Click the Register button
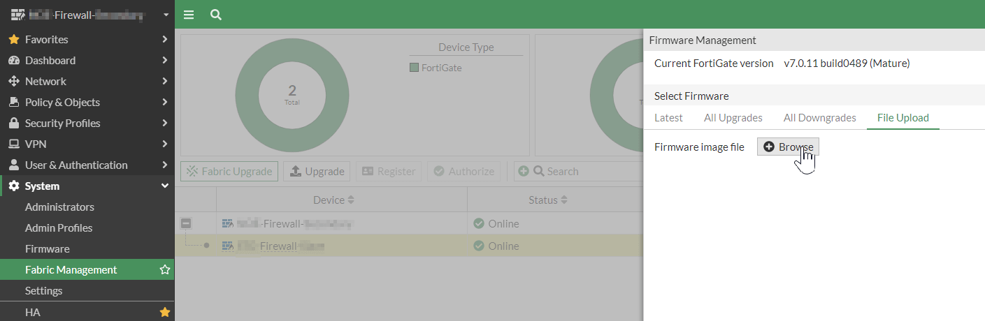 pos(389,171)
